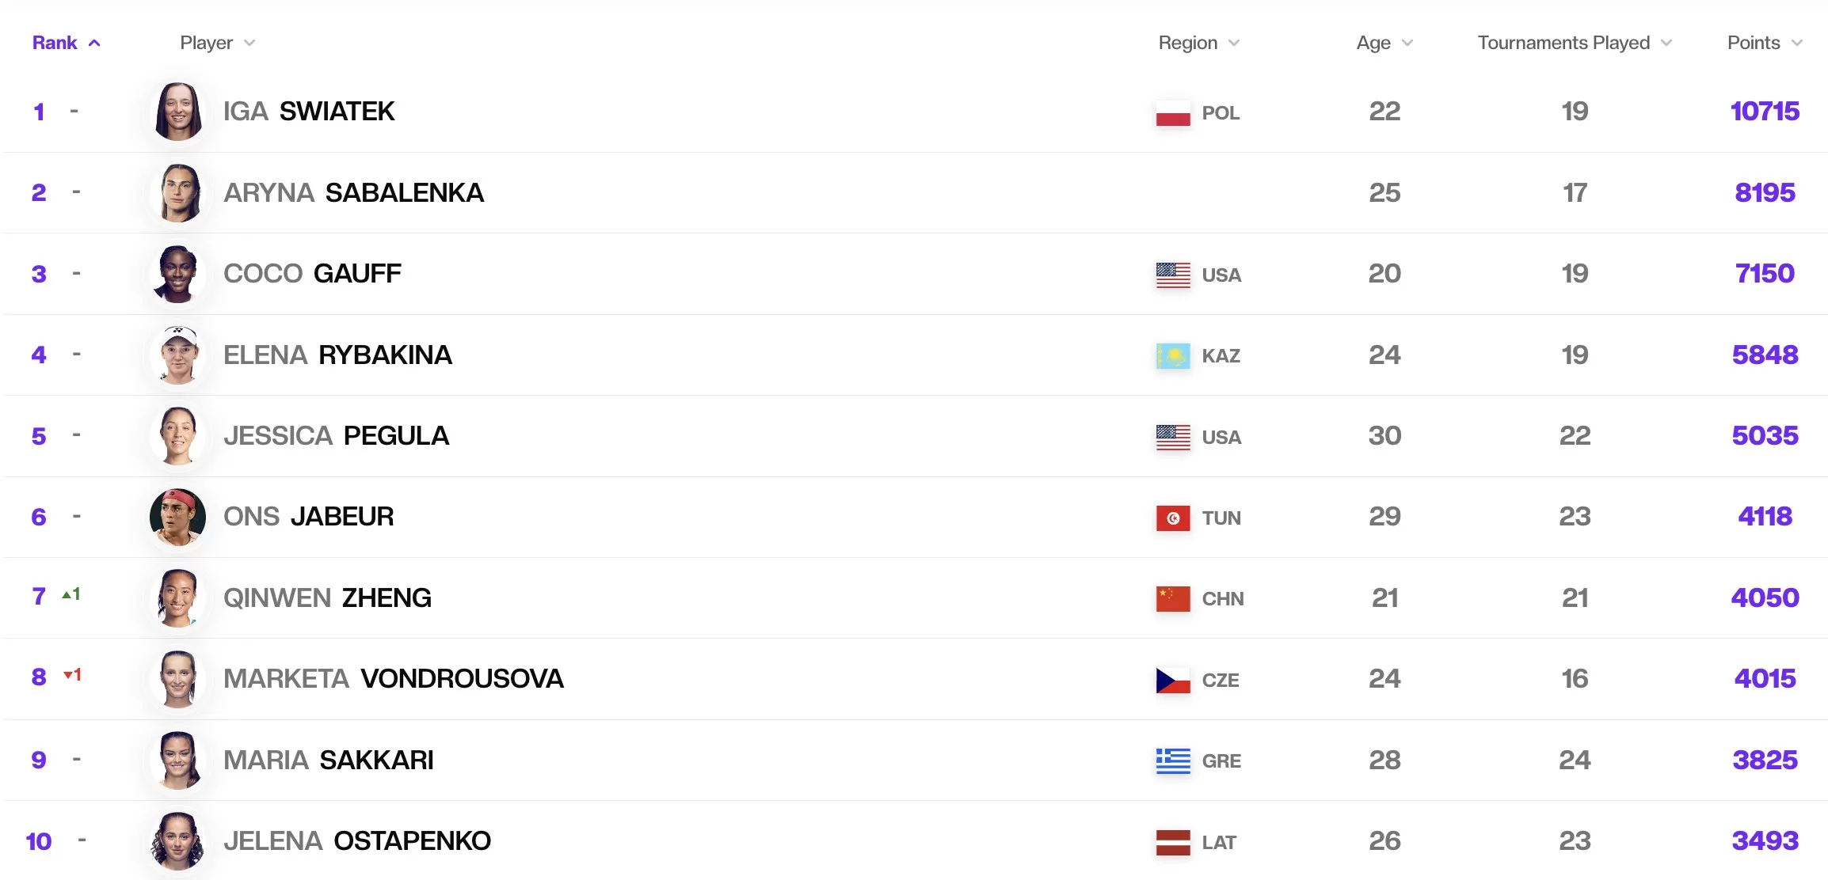This screenshot has height=880, width=1828.
Task: Click Coco Gauff's USA flag icon
Action: [x=1172, y=275]
